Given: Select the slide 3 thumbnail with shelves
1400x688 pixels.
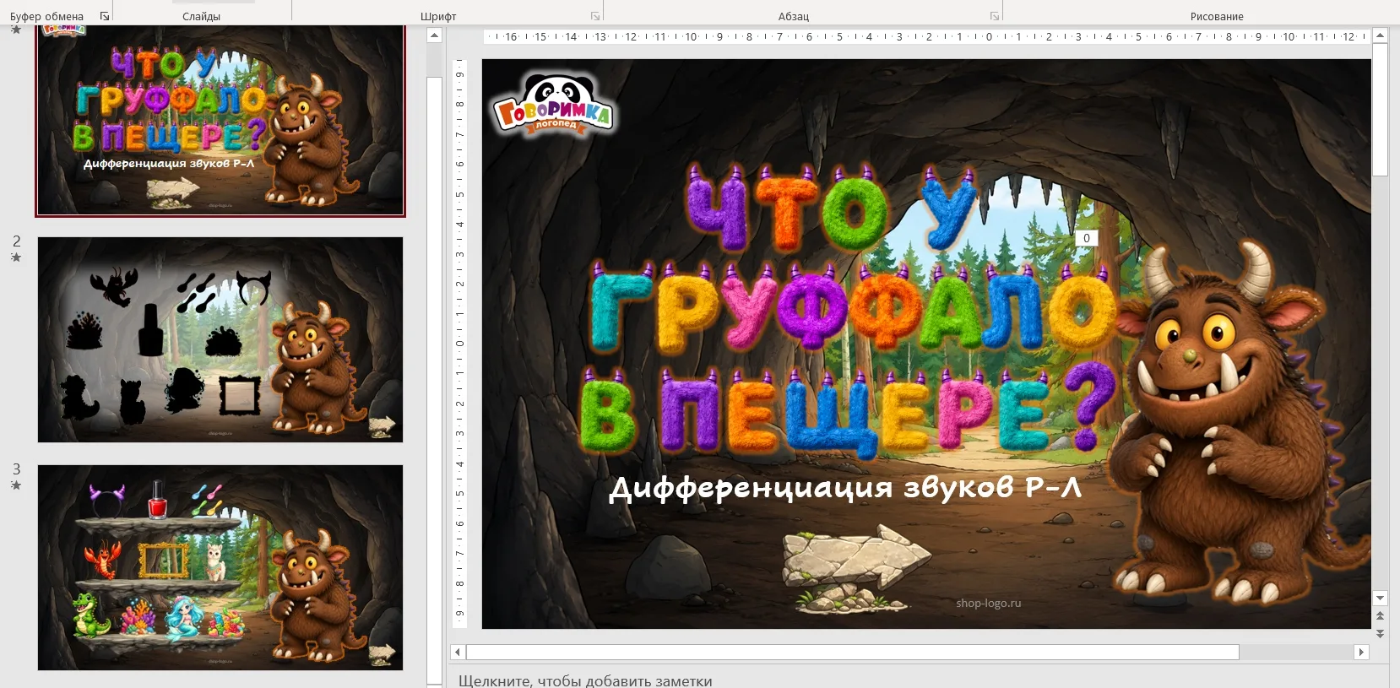Looking at the screenshot, I should [220, 567].
